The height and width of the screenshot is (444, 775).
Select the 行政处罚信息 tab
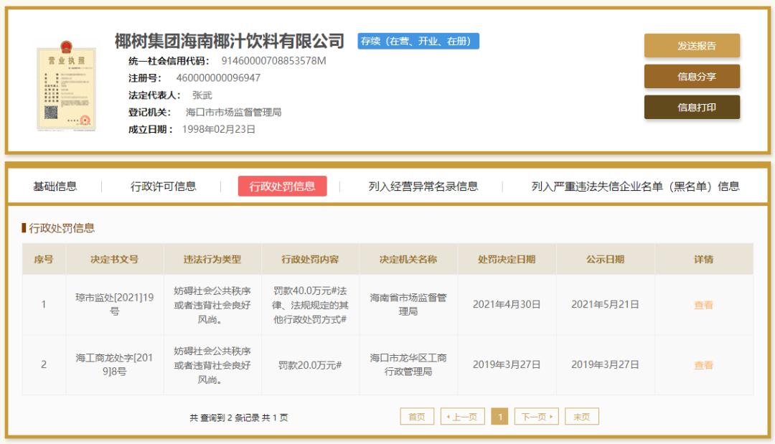click(x=282, y=184)
